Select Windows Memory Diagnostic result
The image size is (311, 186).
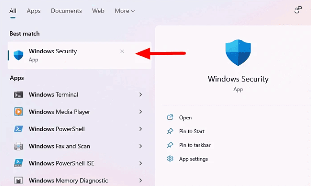tap(78, 181)
